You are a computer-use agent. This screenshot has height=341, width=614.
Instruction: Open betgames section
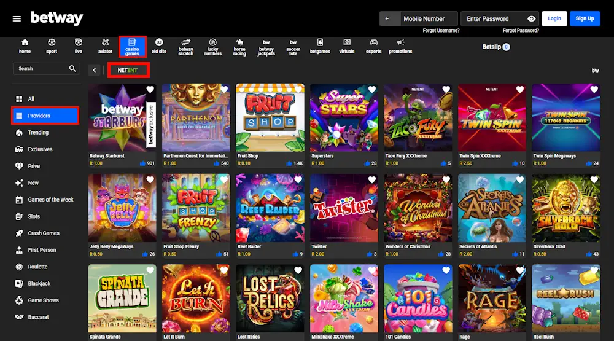pyautogui.click(x=320, y=46)
